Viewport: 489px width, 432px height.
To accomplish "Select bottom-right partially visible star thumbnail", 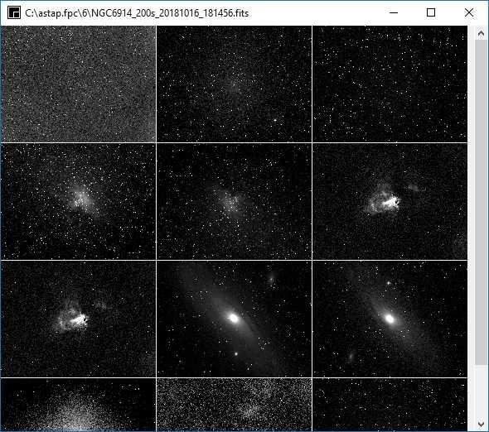I will tap(390, 405).
